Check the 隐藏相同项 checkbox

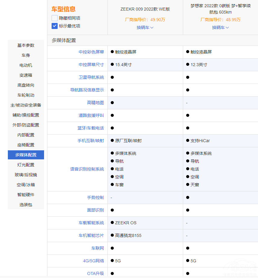coord(55,18)
